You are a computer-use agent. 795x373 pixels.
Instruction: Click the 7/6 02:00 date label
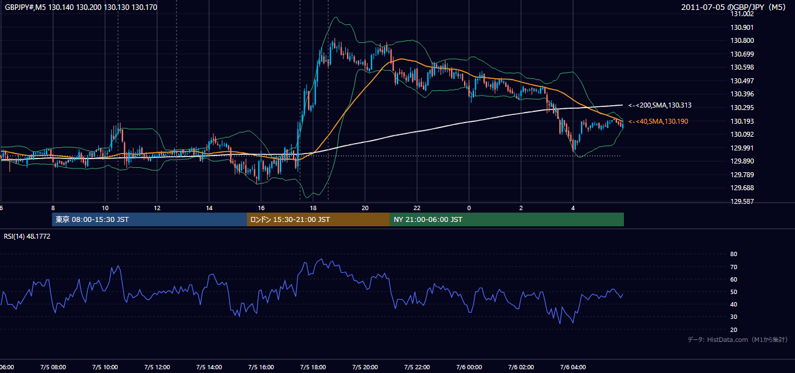[x=521, y=367]
